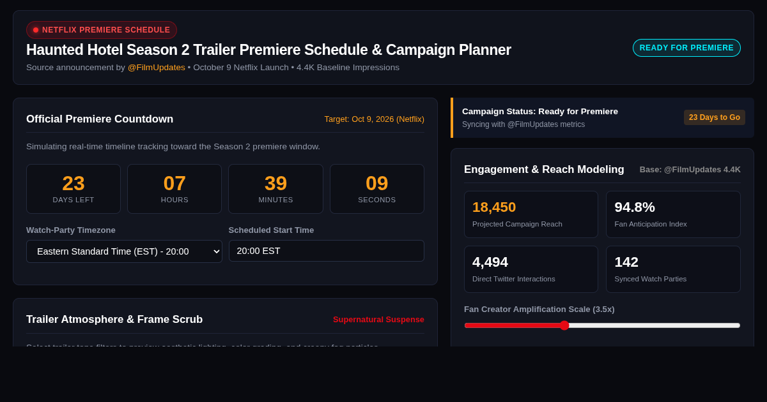Click the Campaign Status: Ready for Premiere text
Image resolution: width=767 pixels, height=402 pixels.
tap(540, 112)
